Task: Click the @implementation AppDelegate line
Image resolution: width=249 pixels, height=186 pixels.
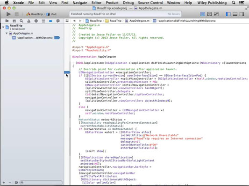Action: [94, 57]
